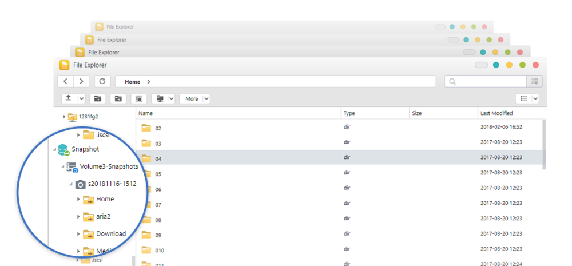
Task: Toggle the gray pill switch in the front window title bar
Action: click(x=481, y=65)
